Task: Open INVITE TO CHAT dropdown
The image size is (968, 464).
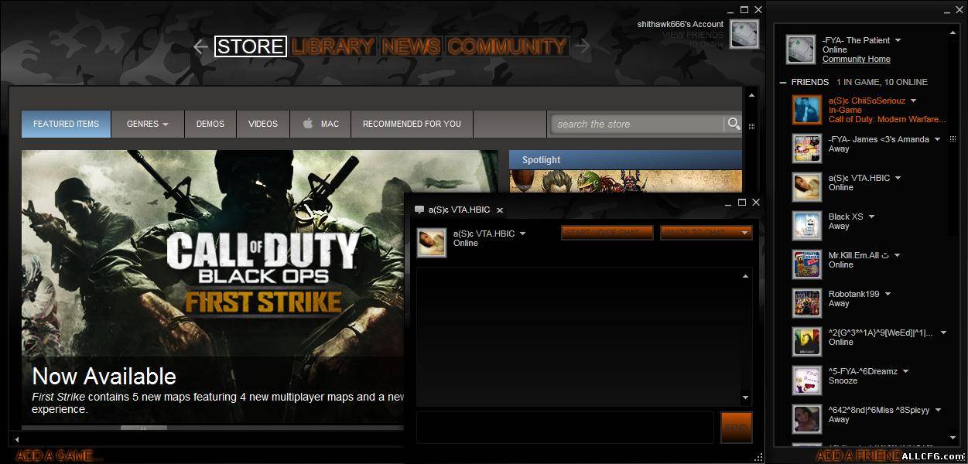Action: click(706, 233)
